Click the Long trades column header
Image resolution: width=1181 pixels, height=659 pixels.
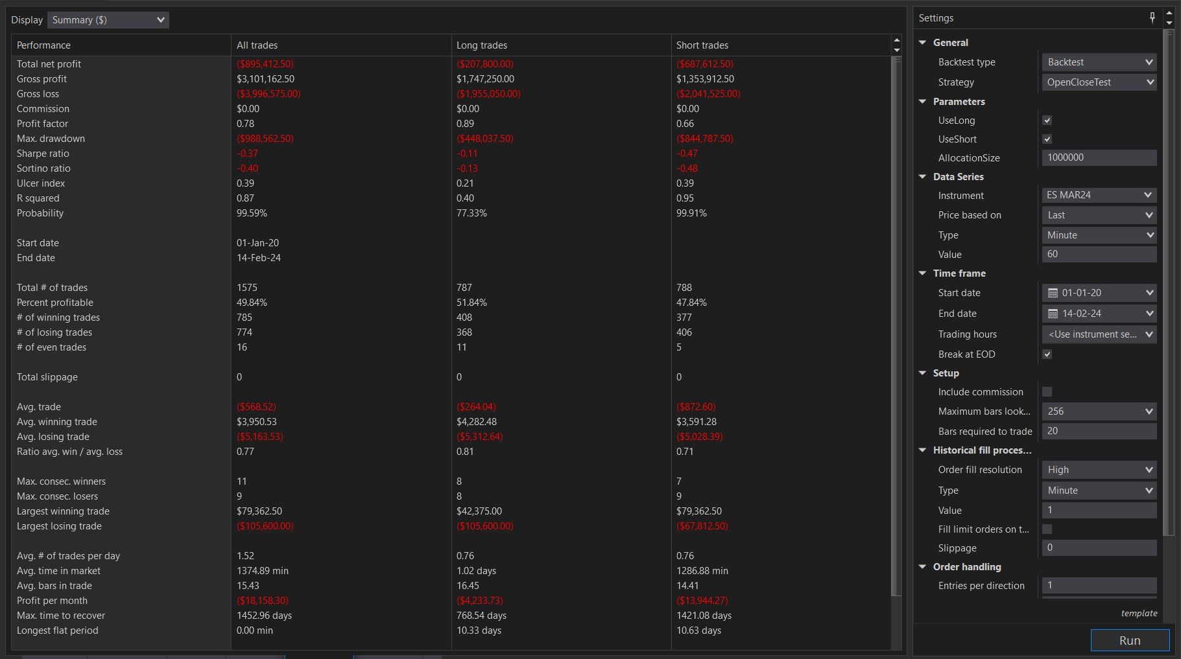click(482, 45)
